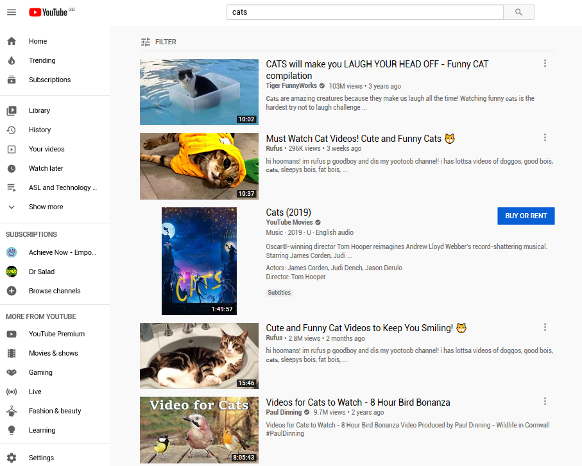
Task: Click the filter sliders icon
Action: [146, 42]
